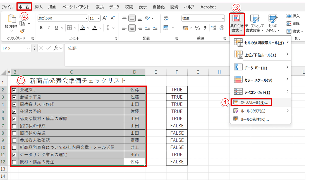Align text to the right
This screenshot has height=180, width=309.
(140, 28)
